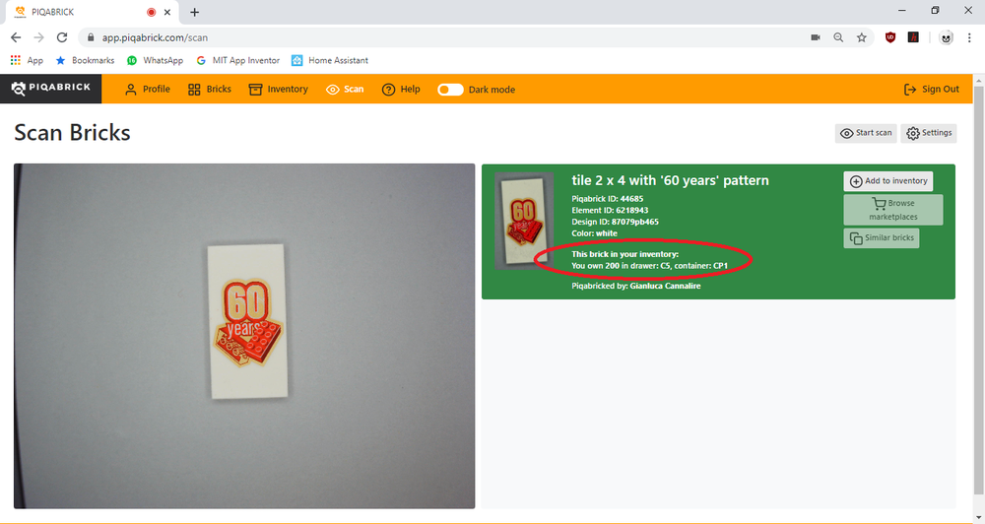Viewport: 985px width, 524px height.
Task: Open the Chrome profile avatar
Action: pyautogui.click(x=946, y=37)
